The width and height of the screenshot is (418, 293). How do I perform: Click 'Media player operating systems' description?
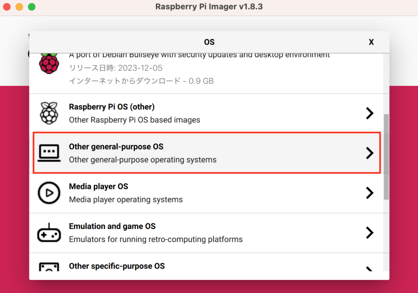click(126, 199)
